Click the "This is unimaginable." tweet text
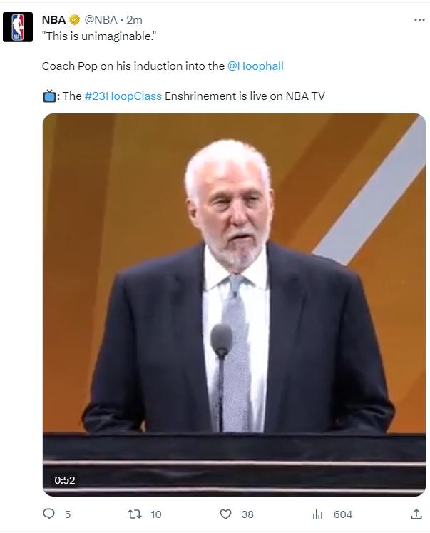This screenshot has height=533, width=430. [99, 36]
